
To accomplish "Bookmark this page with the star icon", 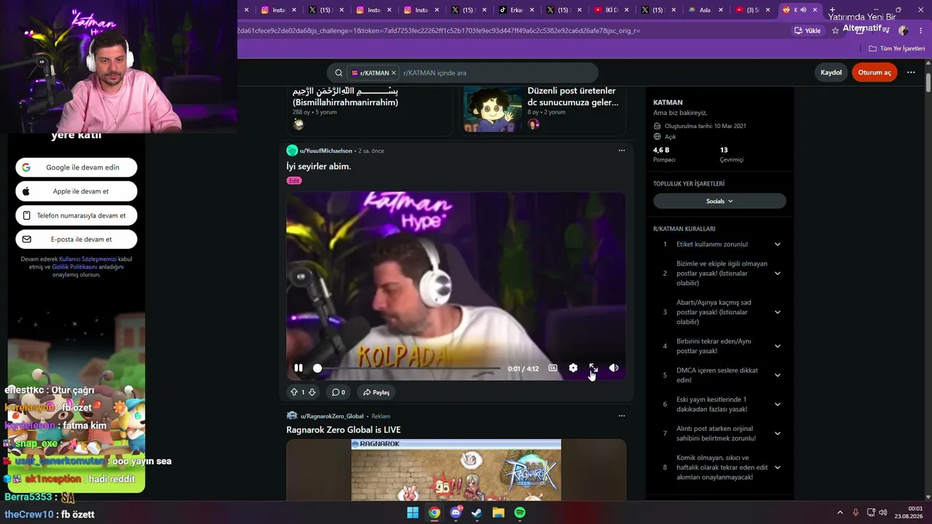I will coord(835,31).
